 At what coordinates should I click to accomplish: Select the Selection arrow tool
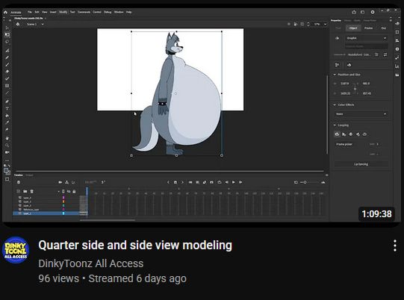pos(7,28)
